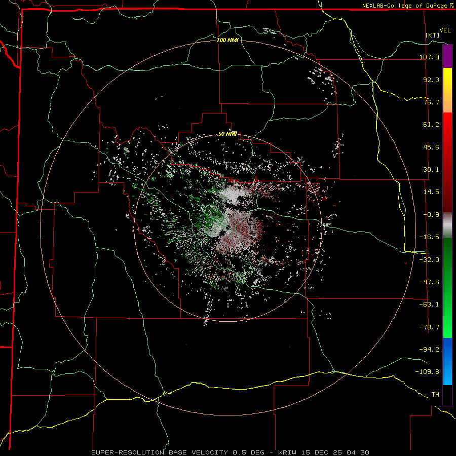Viewport: 456px width, 456px height.
Task: Click the 100 NMI range ring label
Action: coord(227,40)
